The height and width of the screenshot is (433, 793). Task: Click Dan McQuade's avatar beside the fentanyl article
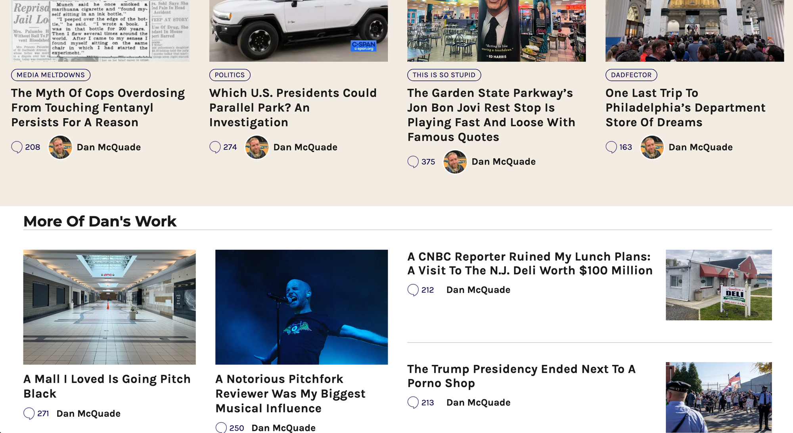60,147
